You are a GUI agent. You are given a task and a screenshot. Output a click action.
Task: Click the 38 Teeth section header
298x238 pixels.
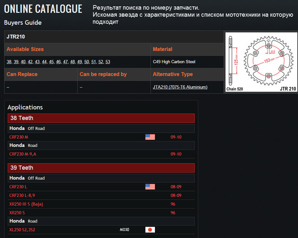tap(101, 118)
